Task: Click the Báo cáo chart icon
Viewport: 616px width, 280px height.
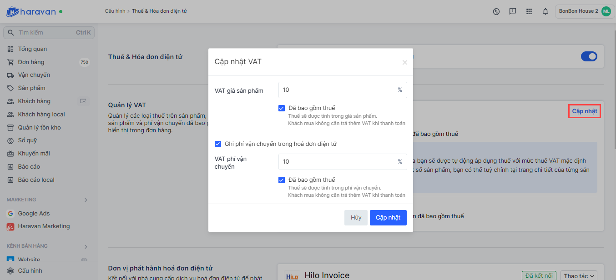Action: [10, 167]
